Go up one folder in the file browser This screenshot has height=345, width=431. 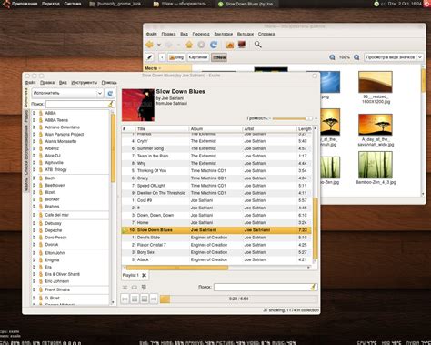click(x=189, y=45)
